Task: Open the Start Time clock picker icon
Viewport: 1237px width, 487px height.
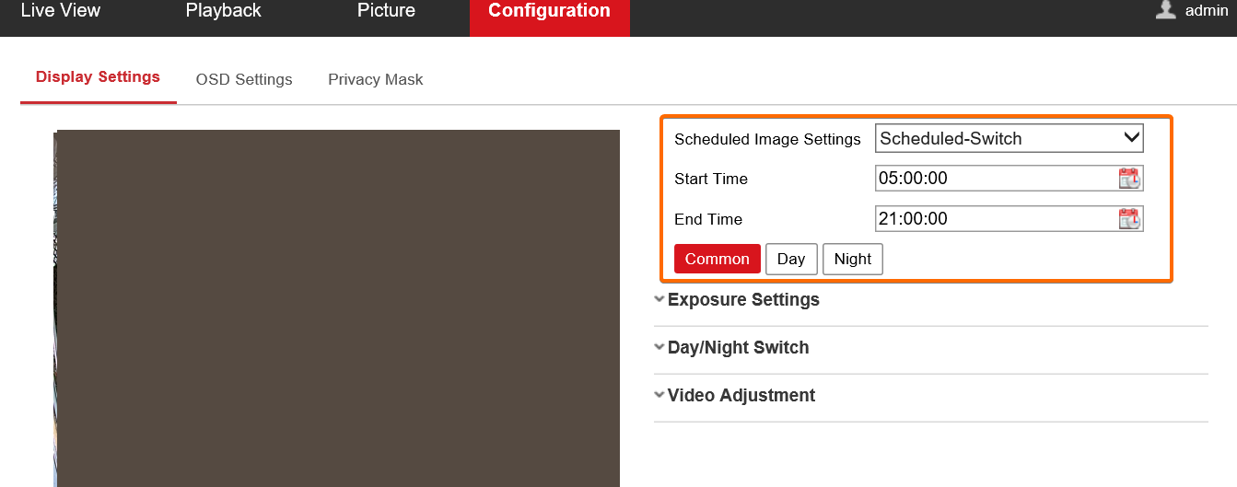Action: coord(1129,179)
